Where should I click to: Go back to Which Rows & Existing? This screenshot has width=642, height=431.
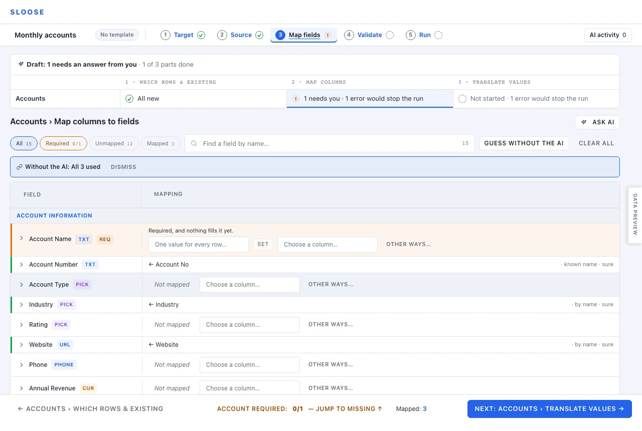[90, 409]
